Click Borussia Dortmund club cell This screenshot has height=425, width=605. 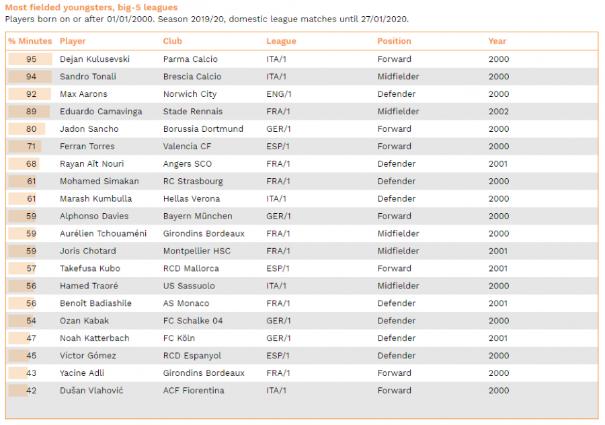203,129
